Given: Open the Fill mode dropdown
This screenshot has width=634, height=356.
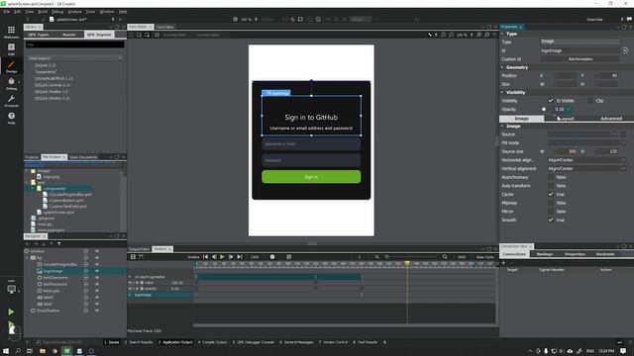Looking at the screenshot, I should click(x=587, y=142).
